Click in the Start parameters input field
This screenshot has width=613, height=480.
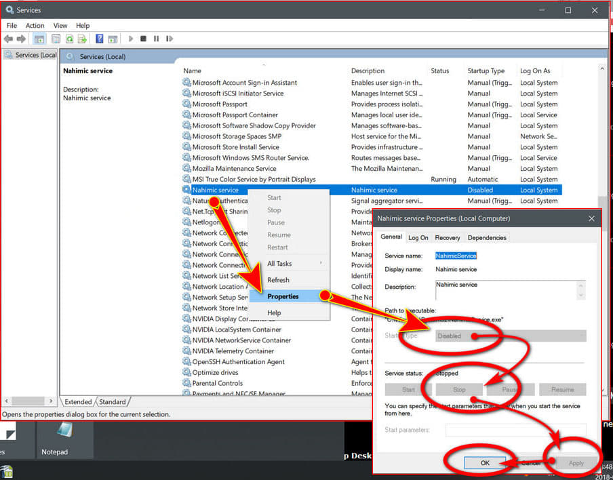(515, 429)
